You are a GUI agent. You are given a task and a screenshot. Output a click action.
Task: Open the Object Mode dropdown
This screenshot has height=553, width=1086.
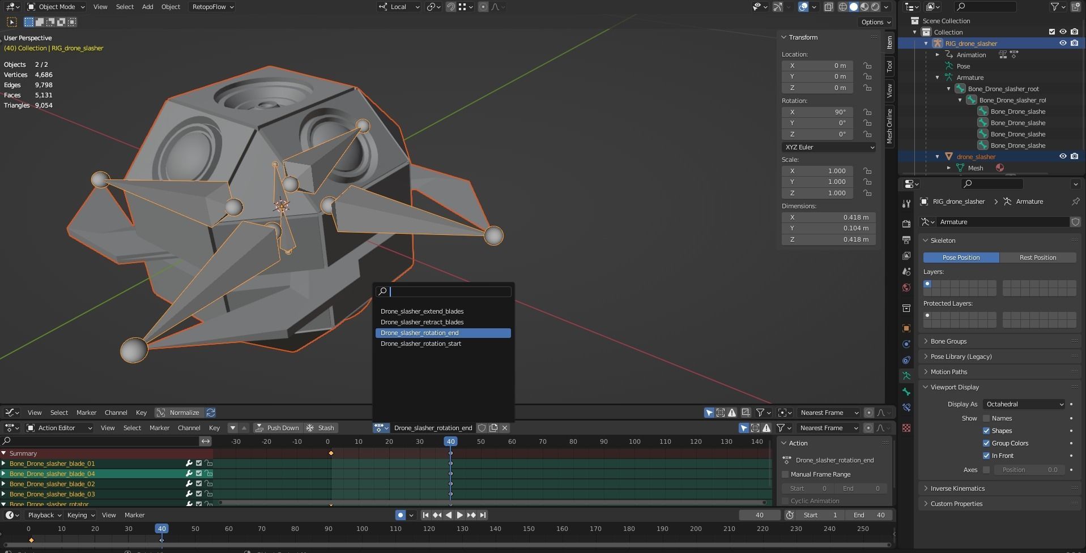[x=56, y=7]
